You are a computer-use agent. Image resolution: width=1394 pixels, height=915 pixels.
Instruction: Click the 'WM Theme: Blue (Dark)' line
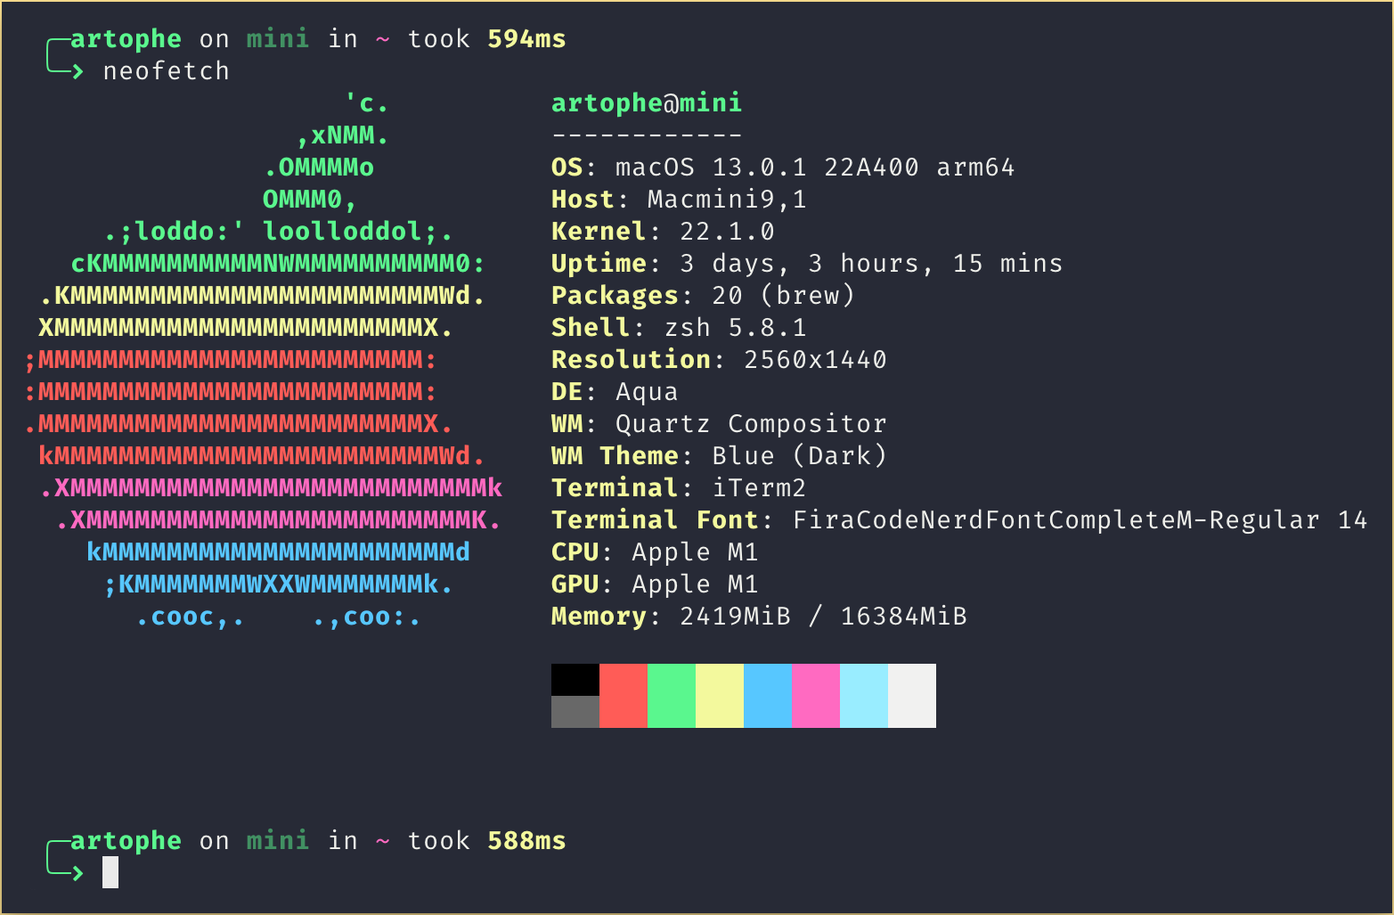click(719, 456)
